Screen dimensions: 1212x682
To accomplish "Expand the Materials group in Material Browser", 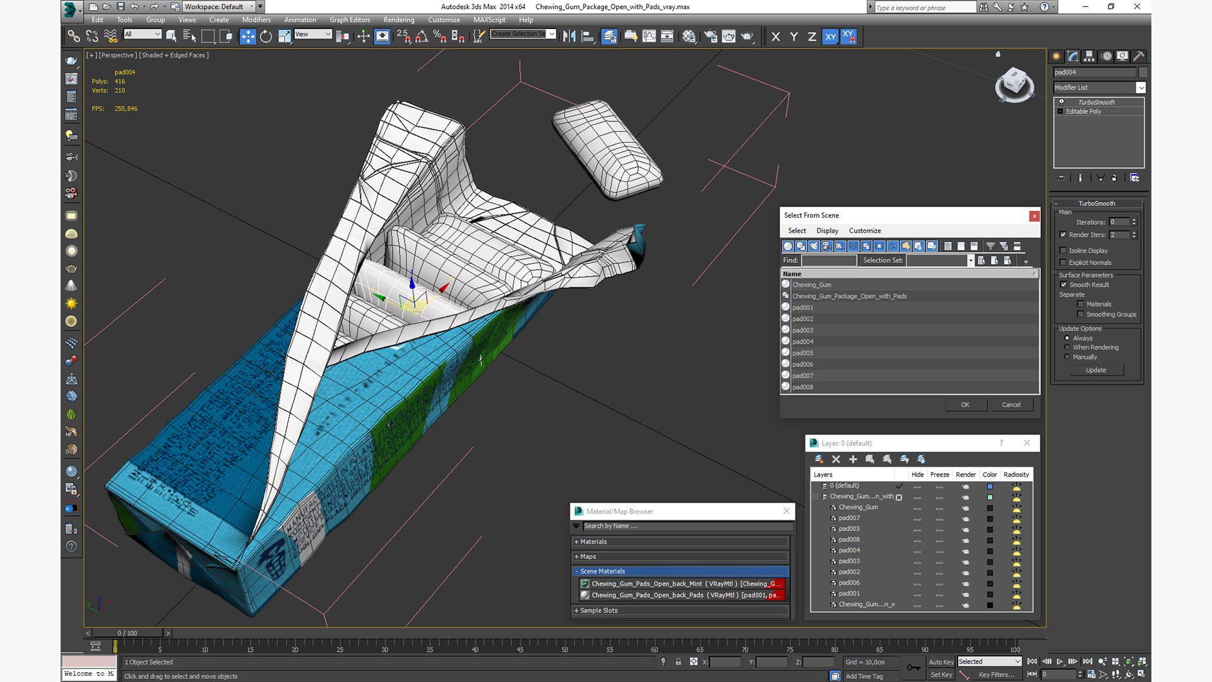I will 680,542.
